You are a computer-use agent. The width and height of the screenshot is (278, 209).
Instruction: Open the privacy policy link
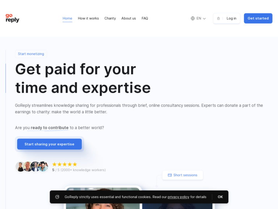tap(178, 197)
